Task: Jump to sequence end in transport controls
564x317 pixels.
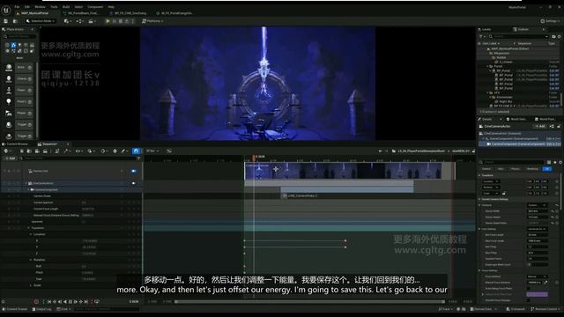Action: pyautogui.click(x=86, y=301)
